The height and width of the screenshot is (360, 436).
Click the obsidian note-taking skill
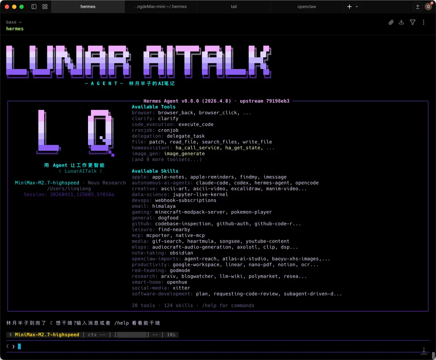click(x=181, y=253)
